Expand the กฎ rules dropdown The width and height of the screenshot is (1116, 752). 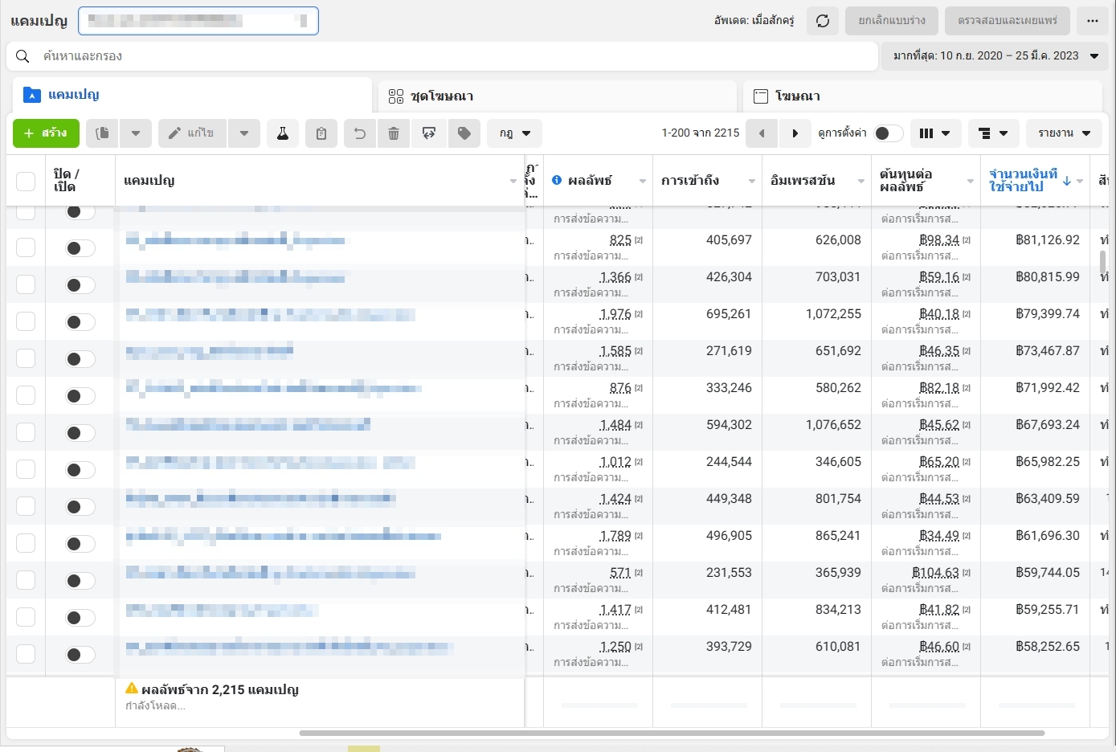514,133
